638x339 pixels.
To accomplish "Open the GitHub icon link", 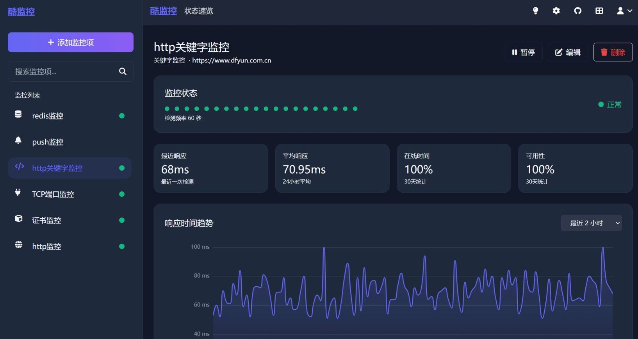I will click(578, 11).
